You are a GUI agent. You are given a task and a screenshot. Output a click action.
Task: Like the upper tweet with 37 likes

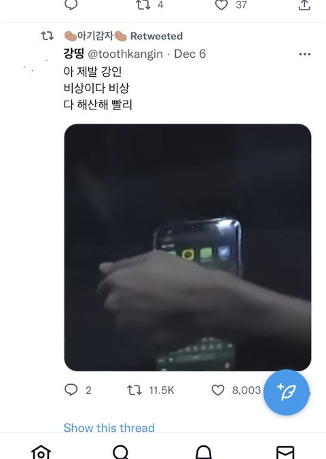(x=221, y=5)
